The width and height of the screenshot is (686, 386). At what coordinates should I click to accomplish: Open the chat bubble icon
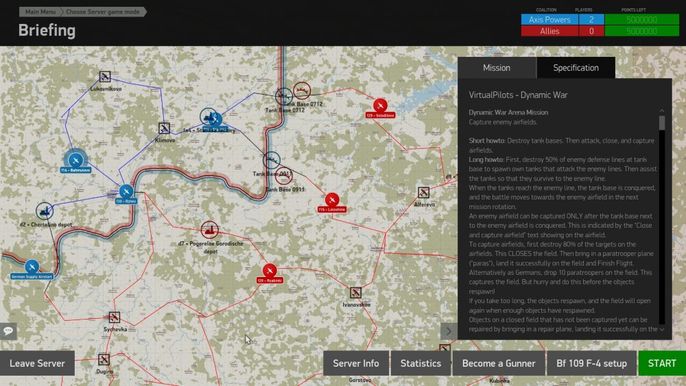(8, 330)
